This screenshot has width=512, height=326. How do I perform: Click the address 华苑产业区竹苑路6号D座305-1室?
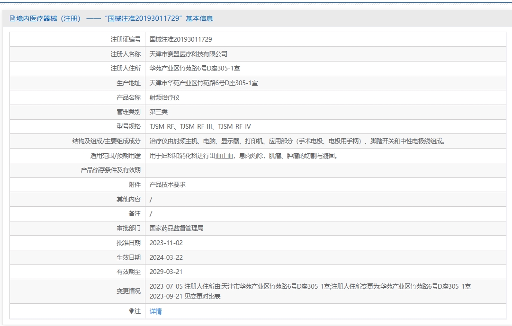coord(195,69)
